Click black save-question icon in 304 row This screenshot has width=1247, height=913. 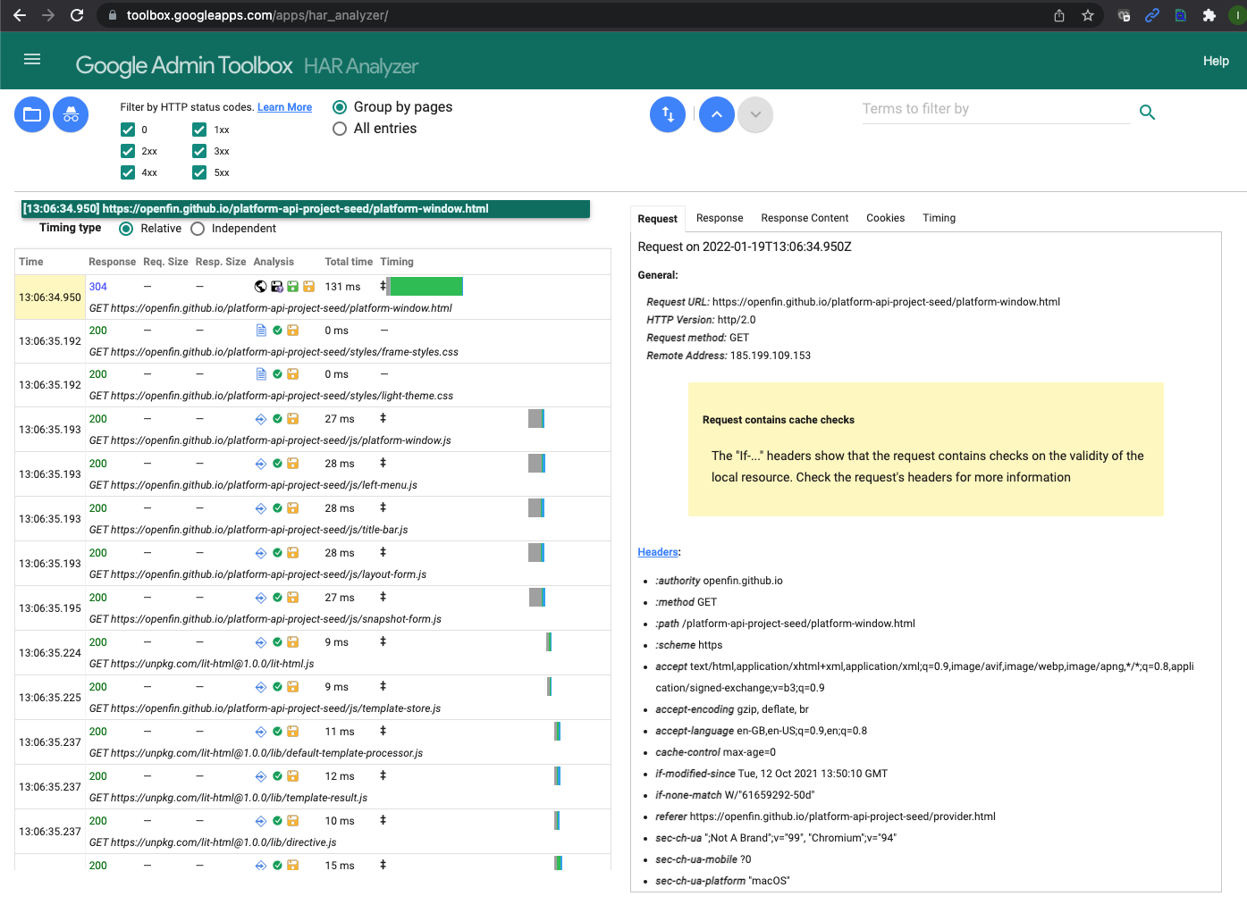coord(277,287)
